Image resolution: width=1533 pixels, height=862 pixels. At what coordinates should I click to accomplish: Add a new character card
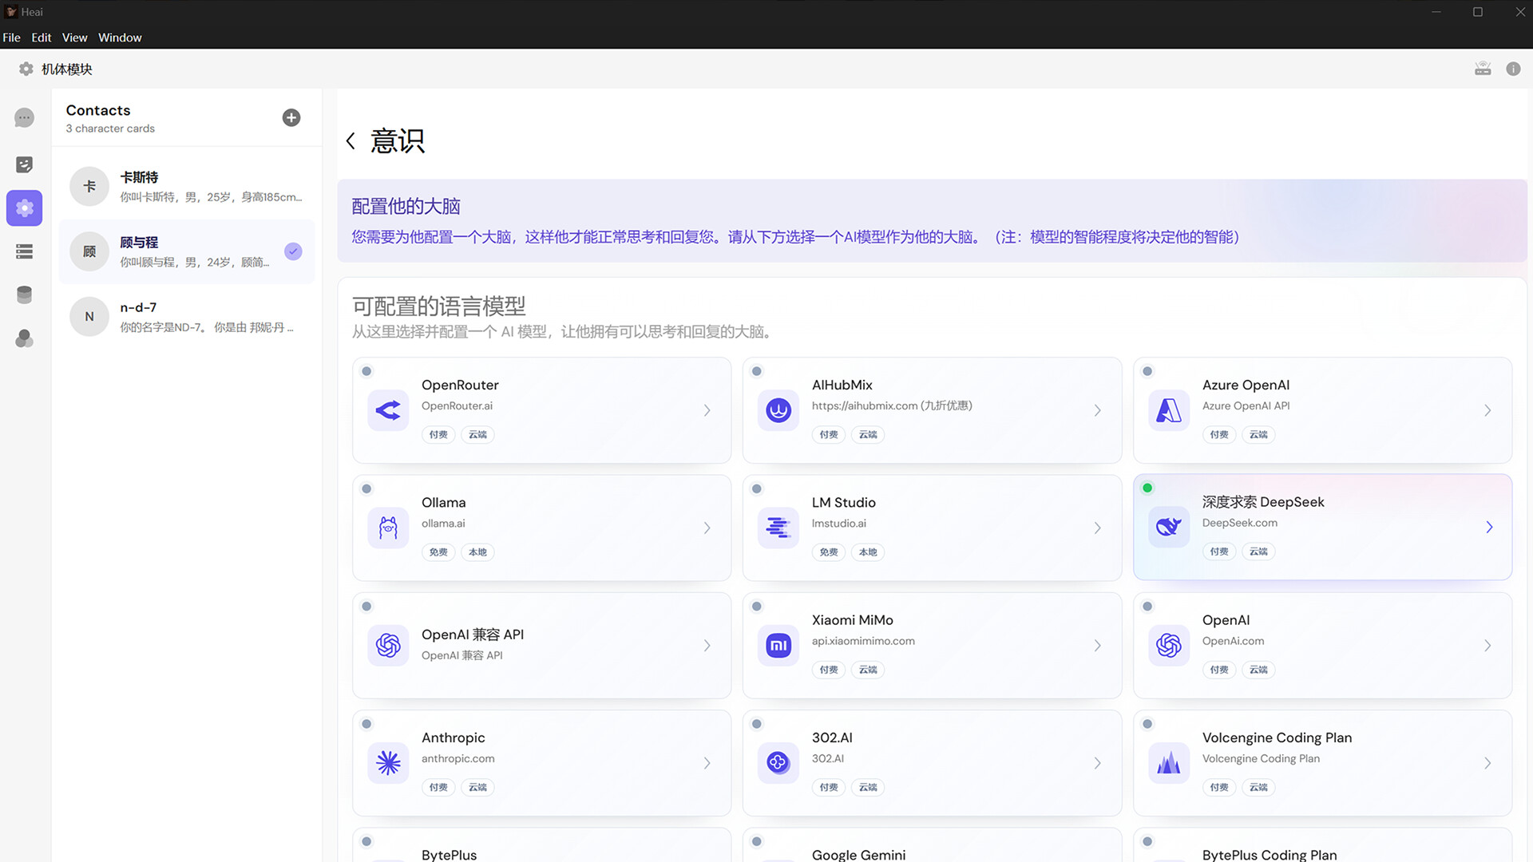click(x=291, y=117)
